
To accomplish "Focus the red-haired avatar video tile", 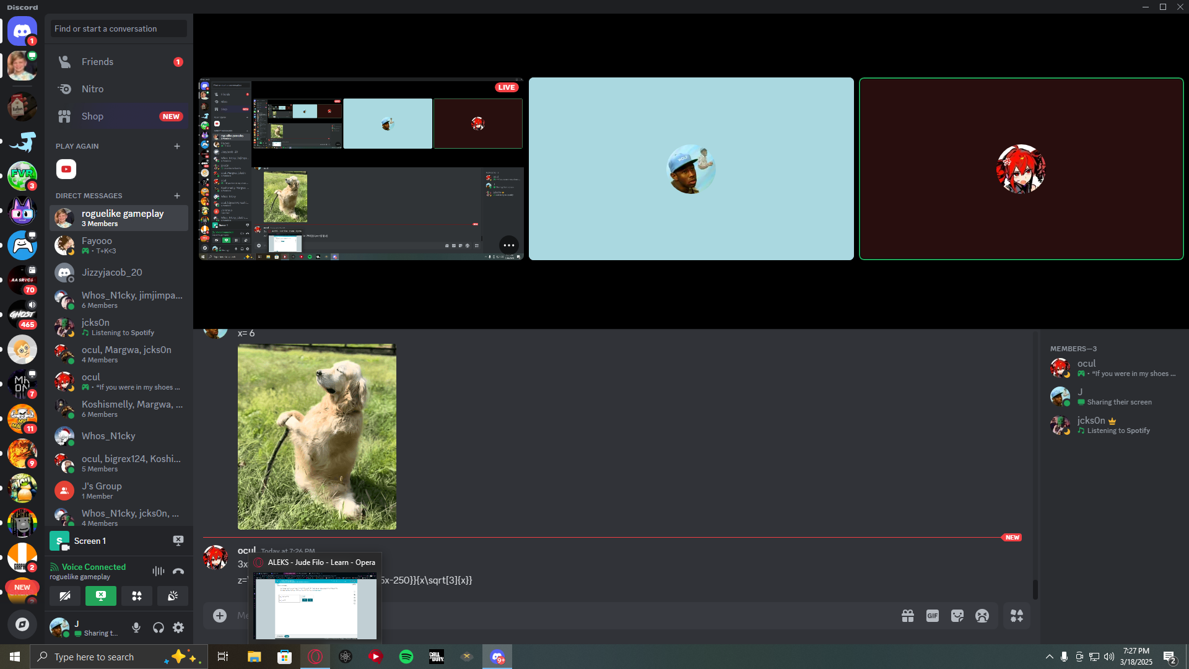I will coord(1021,168).
